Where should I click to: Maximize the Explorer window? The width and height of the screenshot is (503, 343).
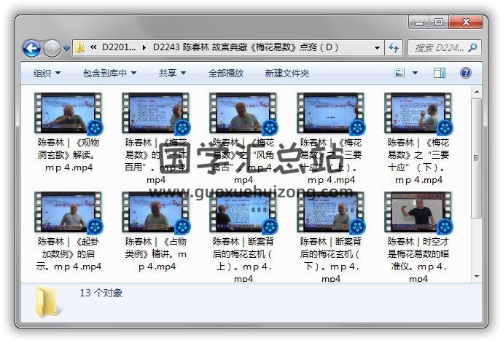pyautogui.click(x=439, y=22)
